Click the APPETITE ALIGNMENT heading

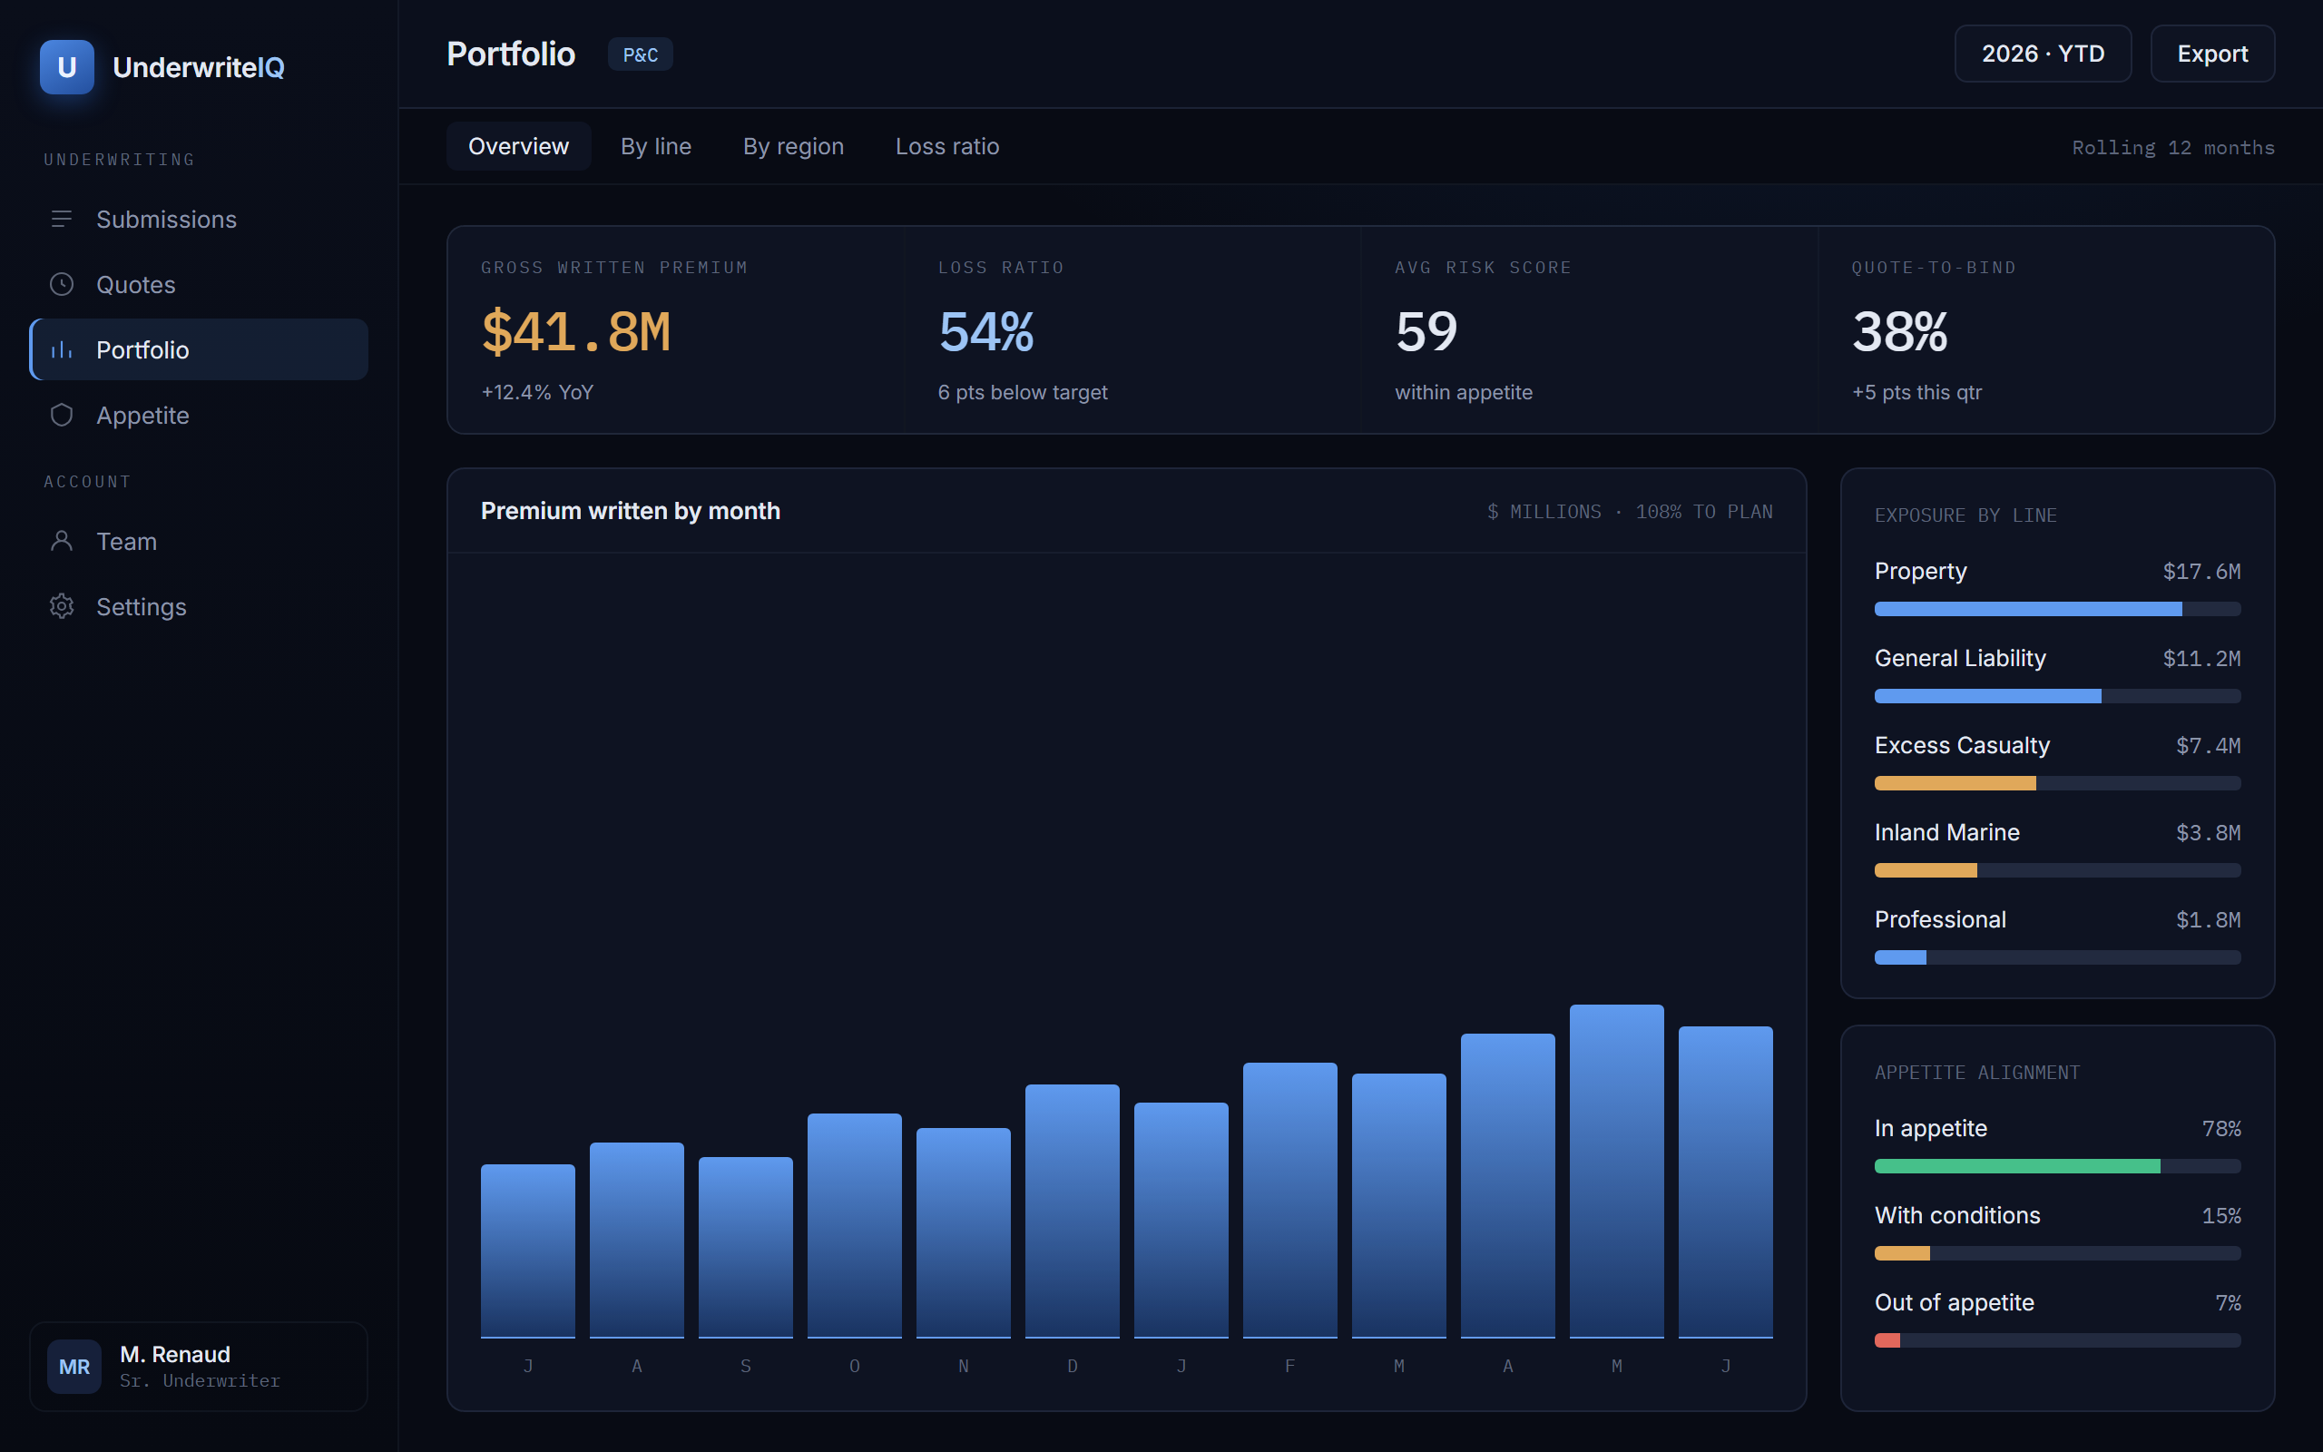point(1977,1073)
